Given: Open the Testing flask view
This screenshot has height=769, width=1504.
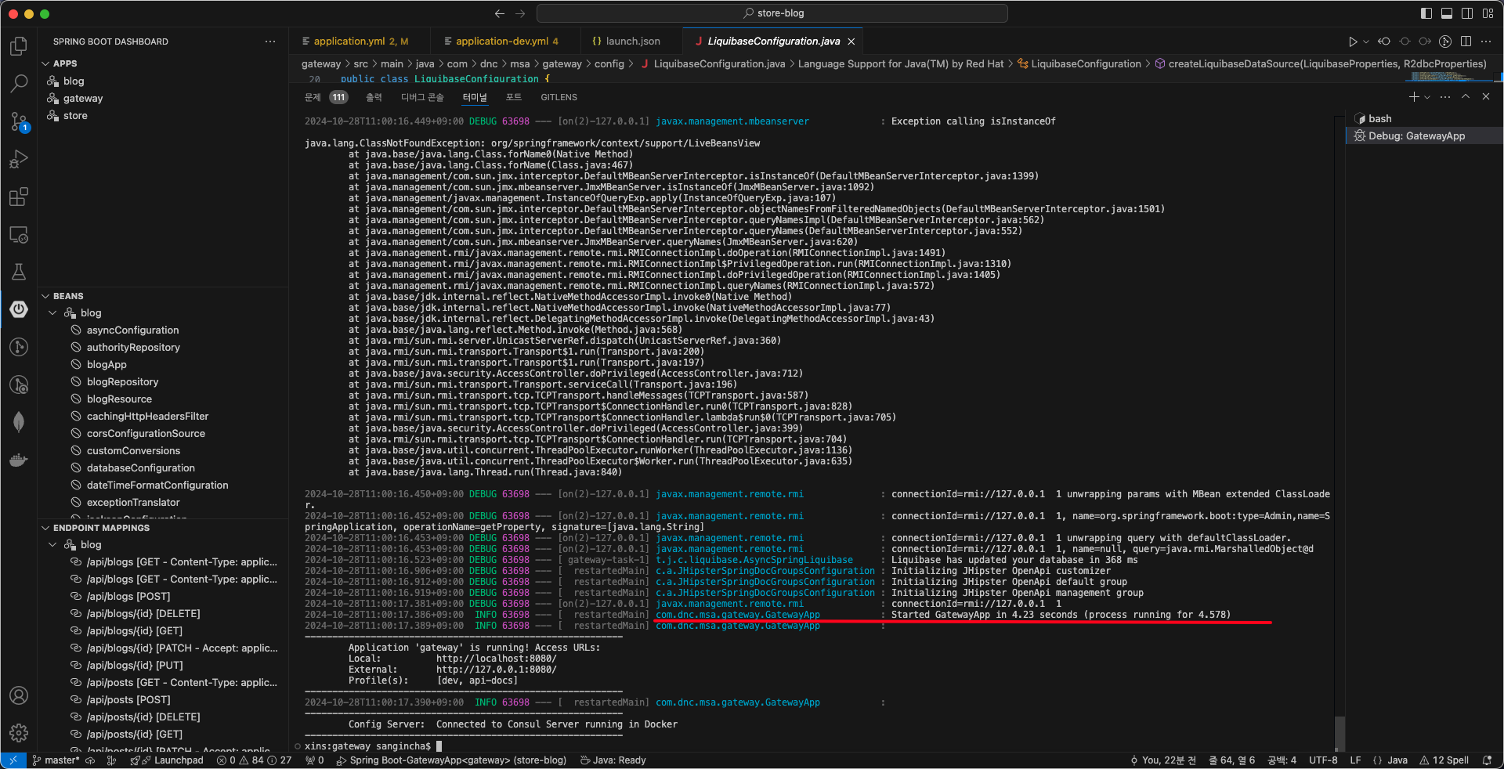Looking at the screenshot, I should tap(19, 272).
